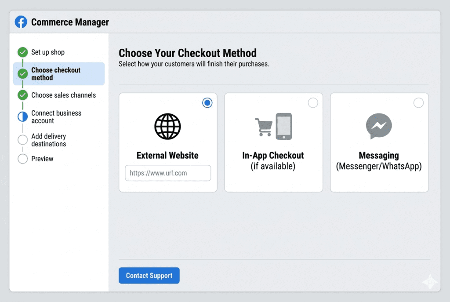Select the In-App Checkout radio button
This screenshot has height=302, width=450.
pyautogui.click(x=313, y=103)
